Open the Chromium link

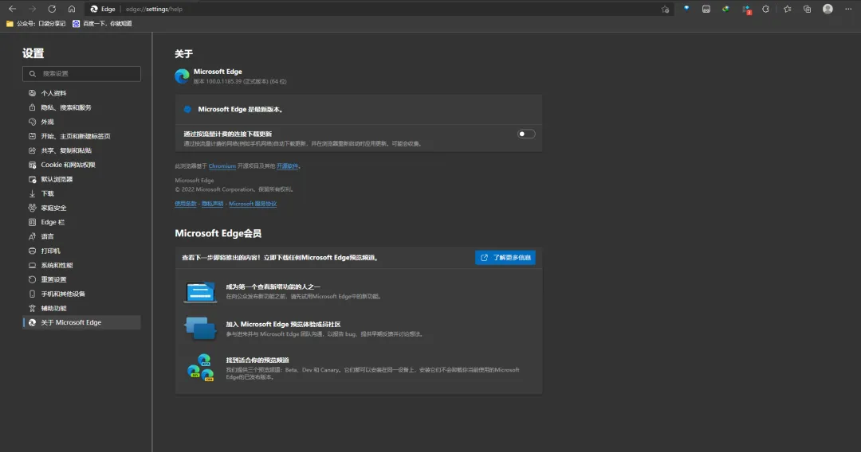[222, 166]
